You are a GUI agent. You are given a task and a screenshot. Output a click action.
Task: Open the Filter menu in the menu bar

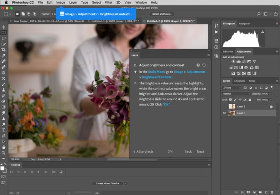click(x=108, y=2)
